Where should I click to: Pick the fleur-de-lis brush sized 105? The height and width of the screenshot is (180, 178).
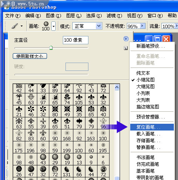[79, 99]
